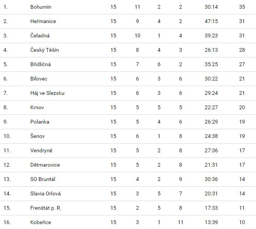Viewport: 256px width, 229px height.
Task: Open the Krnov team entry
Action: (x=37, y=108)
